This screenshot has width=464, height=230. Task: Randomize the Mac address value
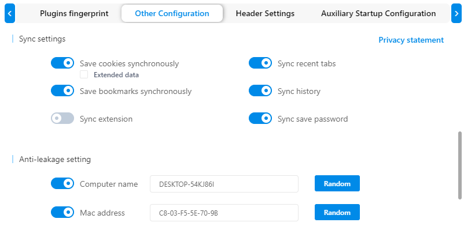pyautogui.click(x=337, y=212)
